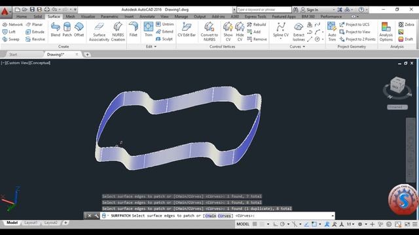The image size is (419, 235).
Task: Apply Zebra analysis
Action: click(406, 24)
